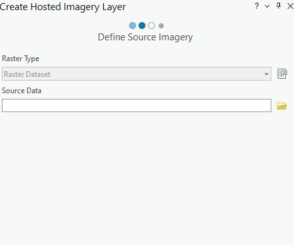Close the Create Hosted Imagery Layer pane
The image size is (294, 245).
290,6
